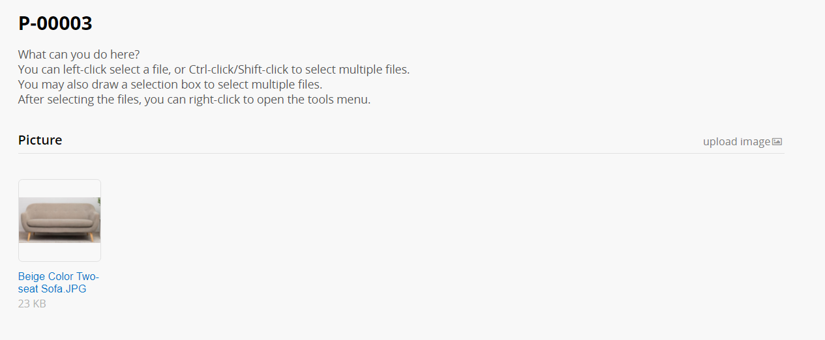
Task: Click the Ctrl-click/Shift-click instruction line
Action: point(214,69)
